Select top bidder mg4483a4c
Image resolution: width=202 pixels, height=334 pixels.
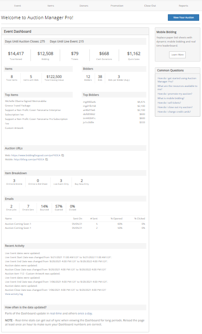click(89, 102)
